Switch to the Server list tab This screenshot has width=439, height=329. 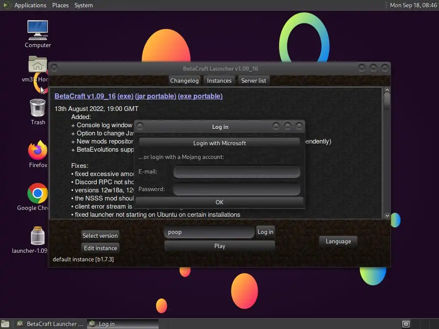point(254,81)
